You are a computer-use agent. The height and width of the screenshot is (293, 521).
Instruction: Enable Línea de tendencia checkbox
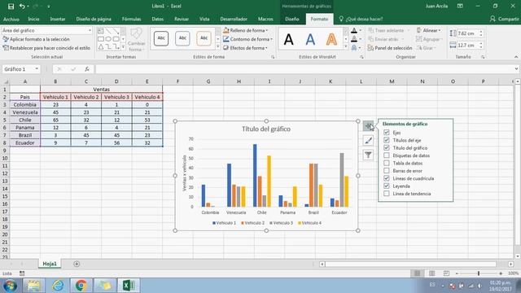[x=387, y=194]
